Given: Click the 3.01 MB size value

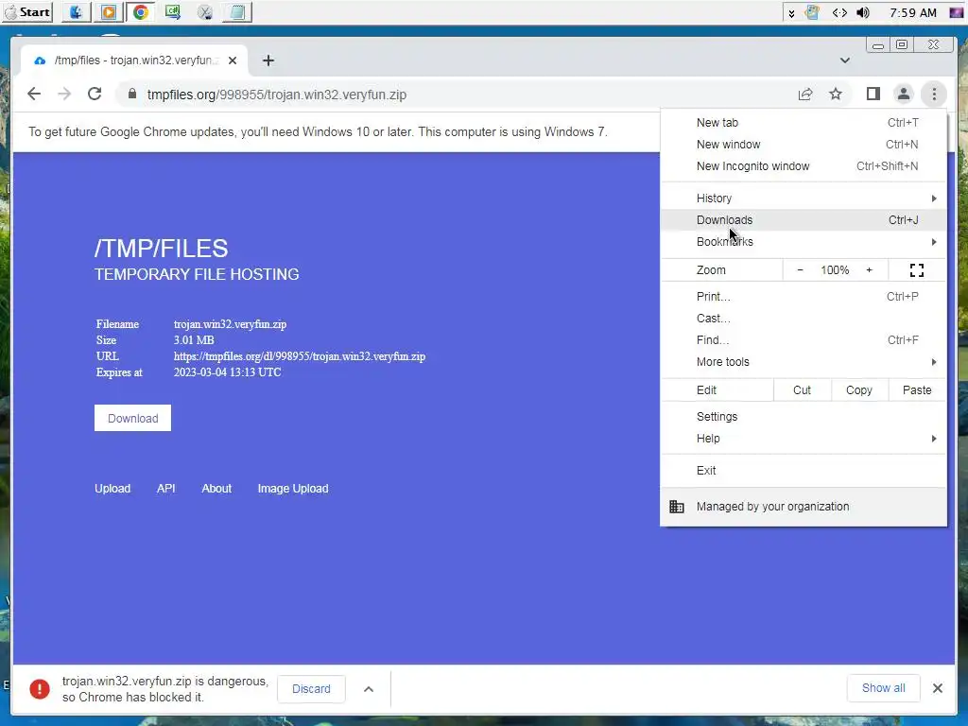Looking at the screenshot, I should point(194,340).
